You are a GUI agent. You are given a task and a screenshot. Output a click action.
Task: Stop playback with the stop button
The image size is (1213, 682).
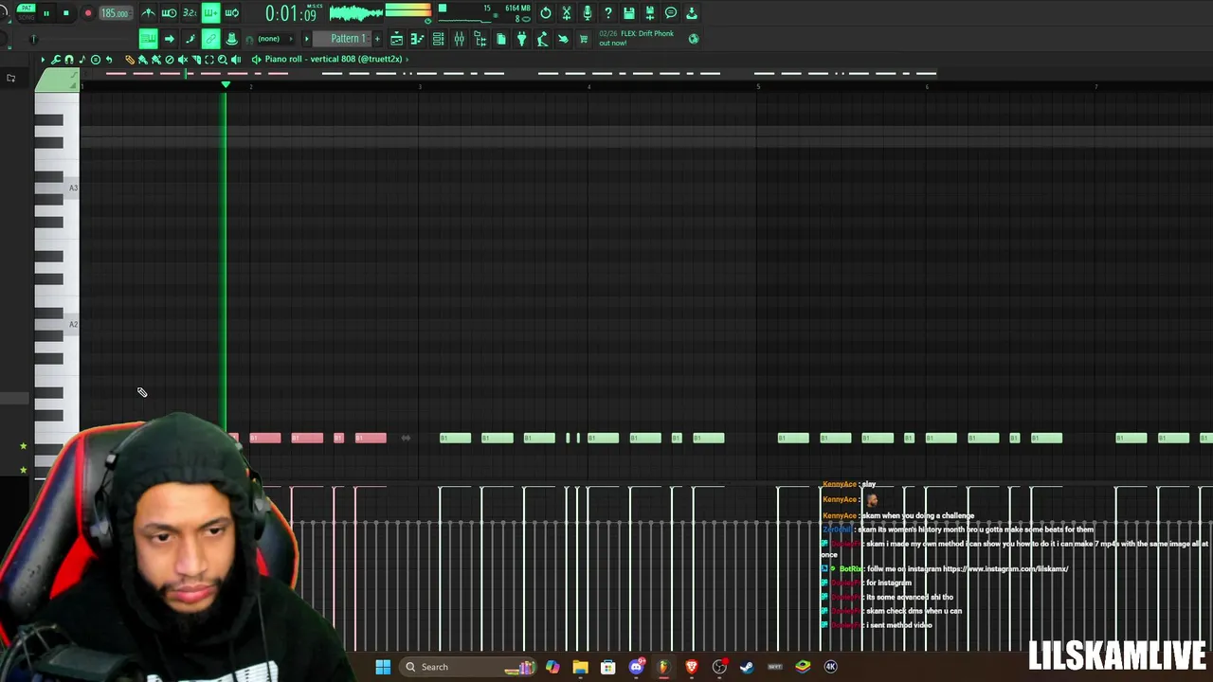(x=65, y=13)
